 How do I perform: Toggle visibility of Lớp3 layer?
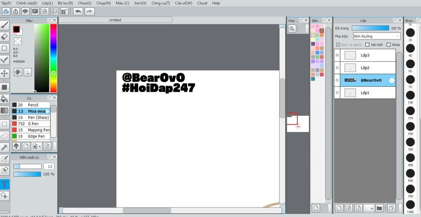337,55
